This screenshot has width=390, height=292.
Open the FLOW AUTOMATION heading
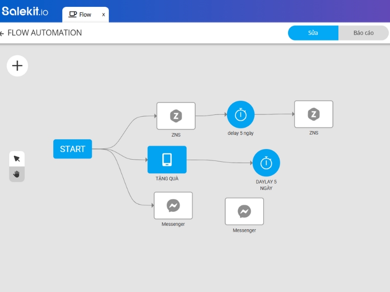click(x=46, y=33)
